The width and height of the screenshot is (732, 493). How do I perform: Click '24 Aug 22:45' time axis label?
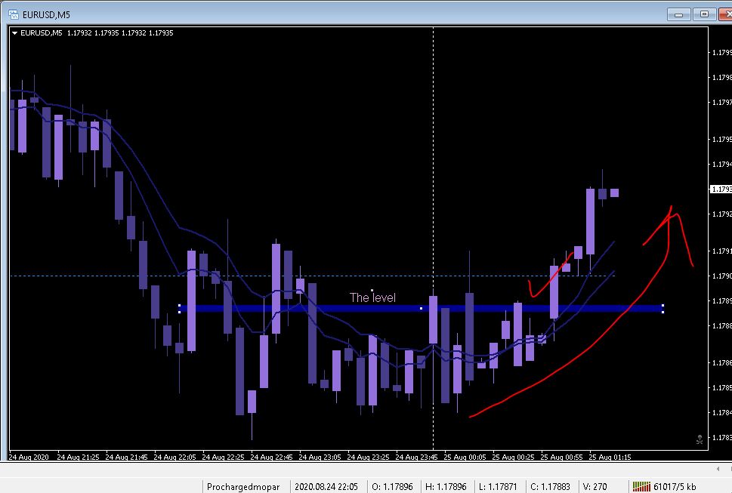pyautogui.click(x=271, y=457)
